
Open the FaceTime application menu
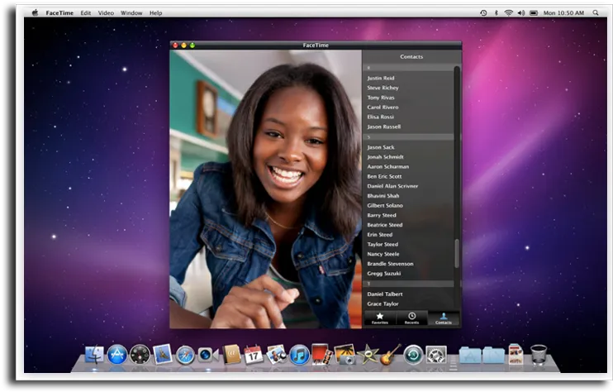pos(59,13)
